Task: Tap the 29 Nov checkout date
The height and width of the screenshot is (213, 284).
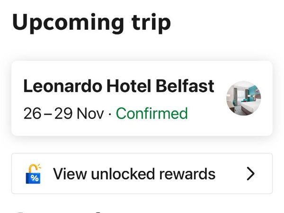Action: (79, 114)
